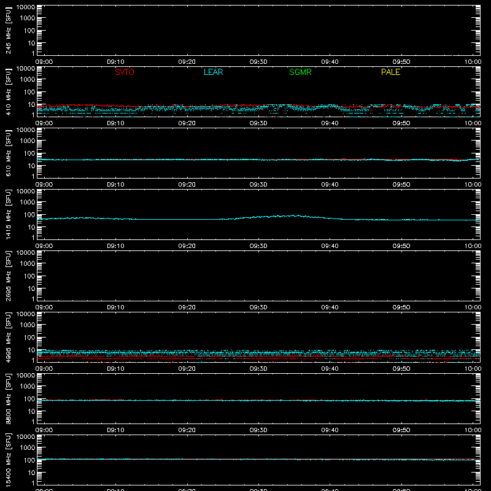Screen dimensions: 491x491
Task: Click the green SGMR station legend label
Action: pyautogui.click(x=300, y=72)
